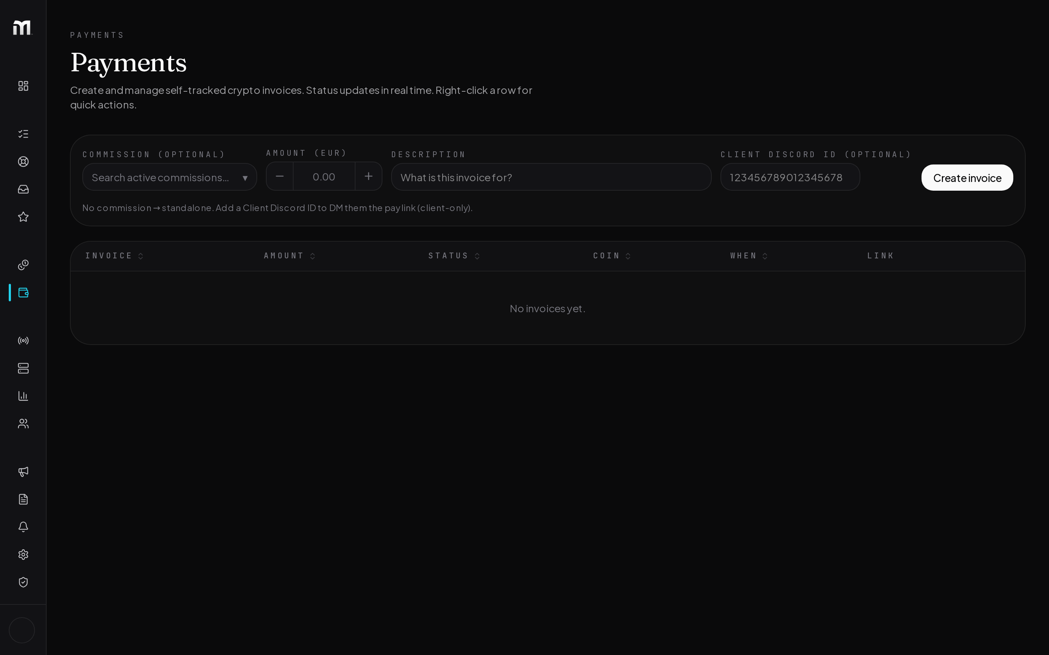Sort table by Amount column
Image resolution: width=1049 pixels, height=655 pixels.
coord(290,255)
